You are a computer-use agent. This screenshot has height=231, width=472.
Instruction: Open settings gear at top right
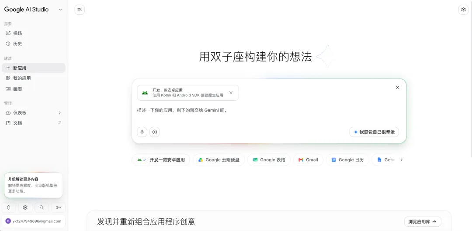[x=463, y=10]
